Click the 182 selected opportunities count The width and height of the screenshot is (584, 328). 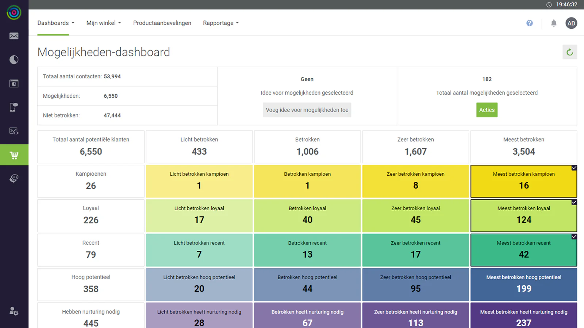click(487, 79)
